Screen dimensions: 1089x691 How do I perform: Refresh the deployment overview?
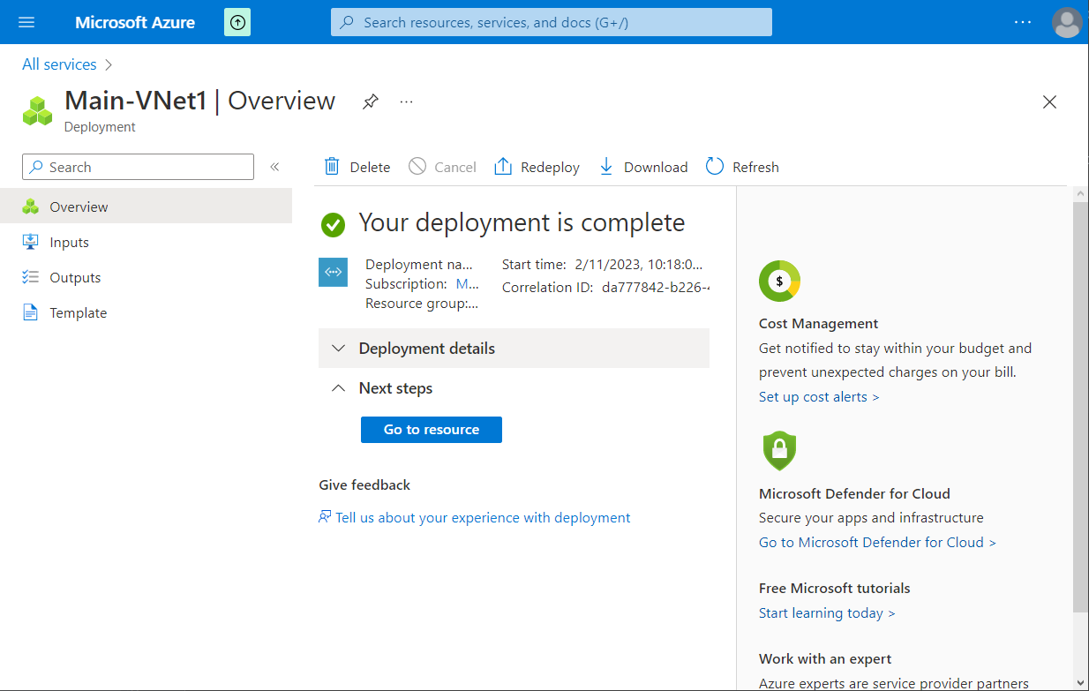pyautogui.click(x=742, y=167)
